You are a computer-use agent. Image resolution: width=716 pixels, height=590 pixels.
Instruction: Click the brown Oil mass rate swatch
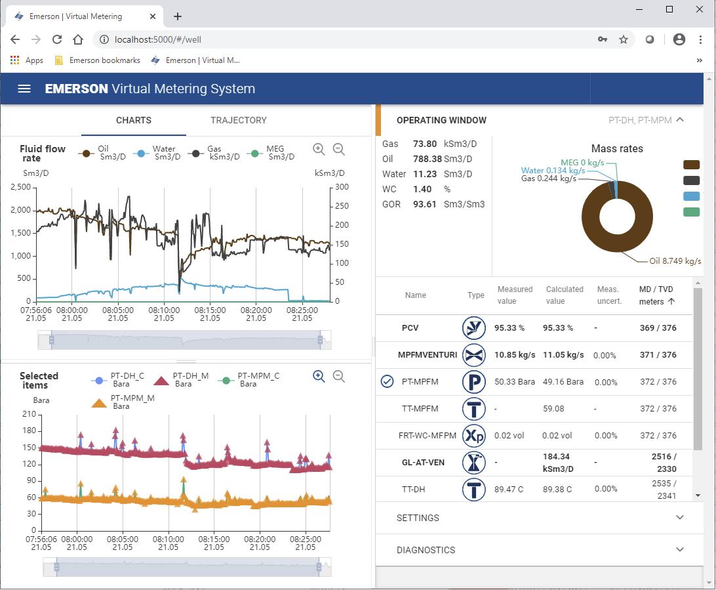click(x=691, y=165)
